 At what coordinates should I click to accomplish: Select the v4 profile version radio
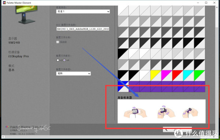tap(64, 60)
